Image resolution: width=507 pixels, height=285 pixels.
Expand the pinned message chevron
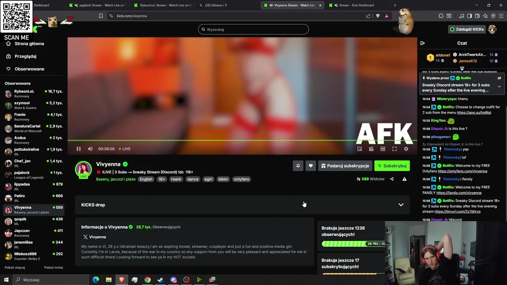[x=499, y=86]
